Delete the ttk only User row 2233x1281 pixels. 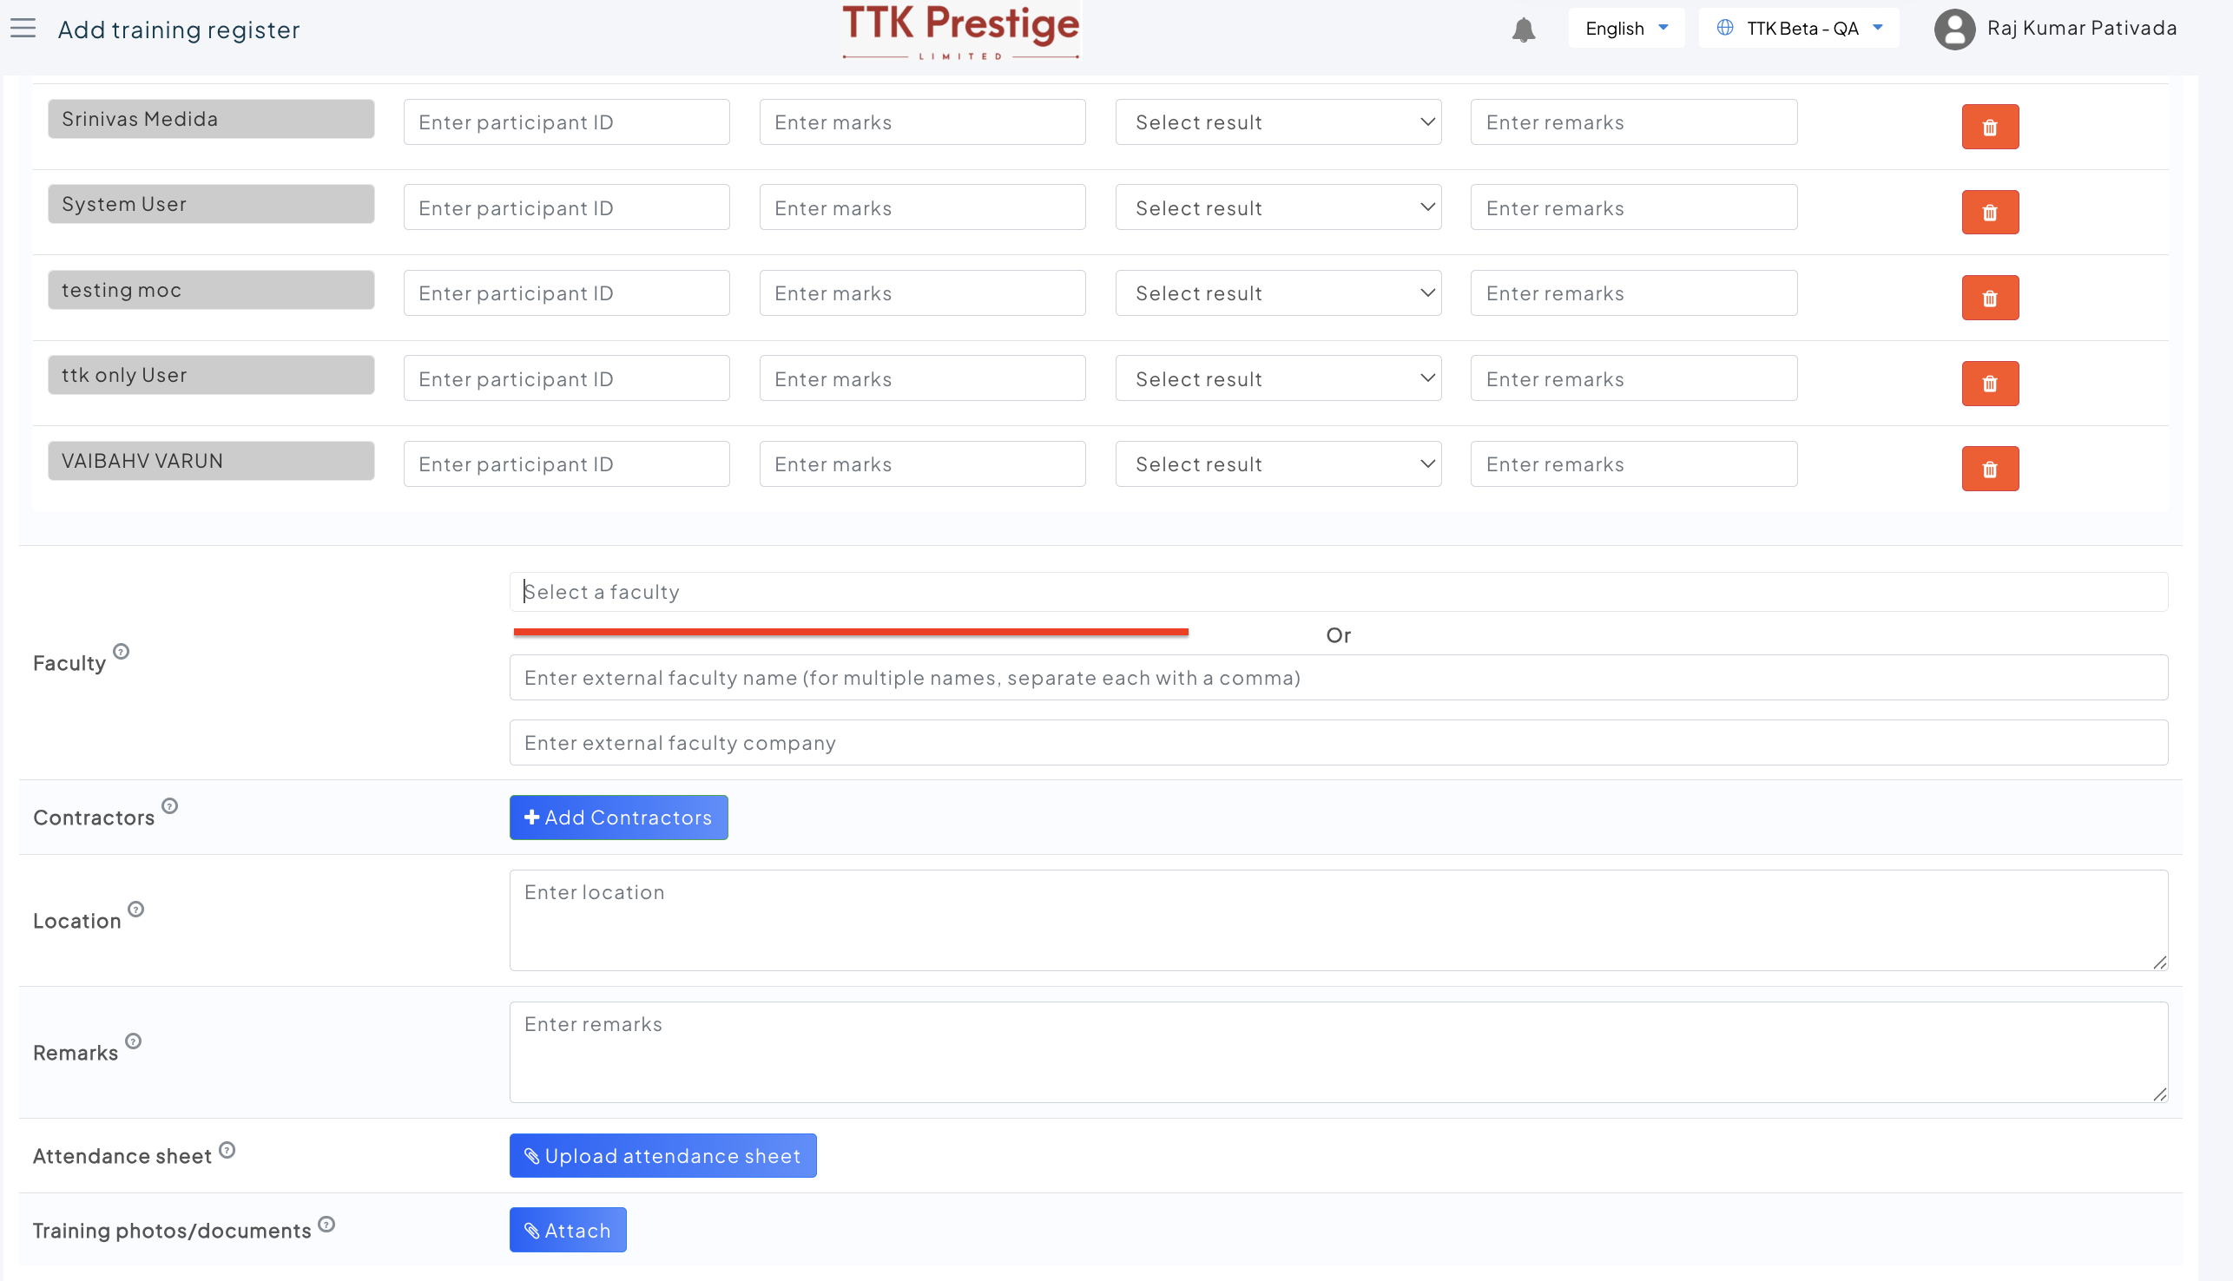1989,384
